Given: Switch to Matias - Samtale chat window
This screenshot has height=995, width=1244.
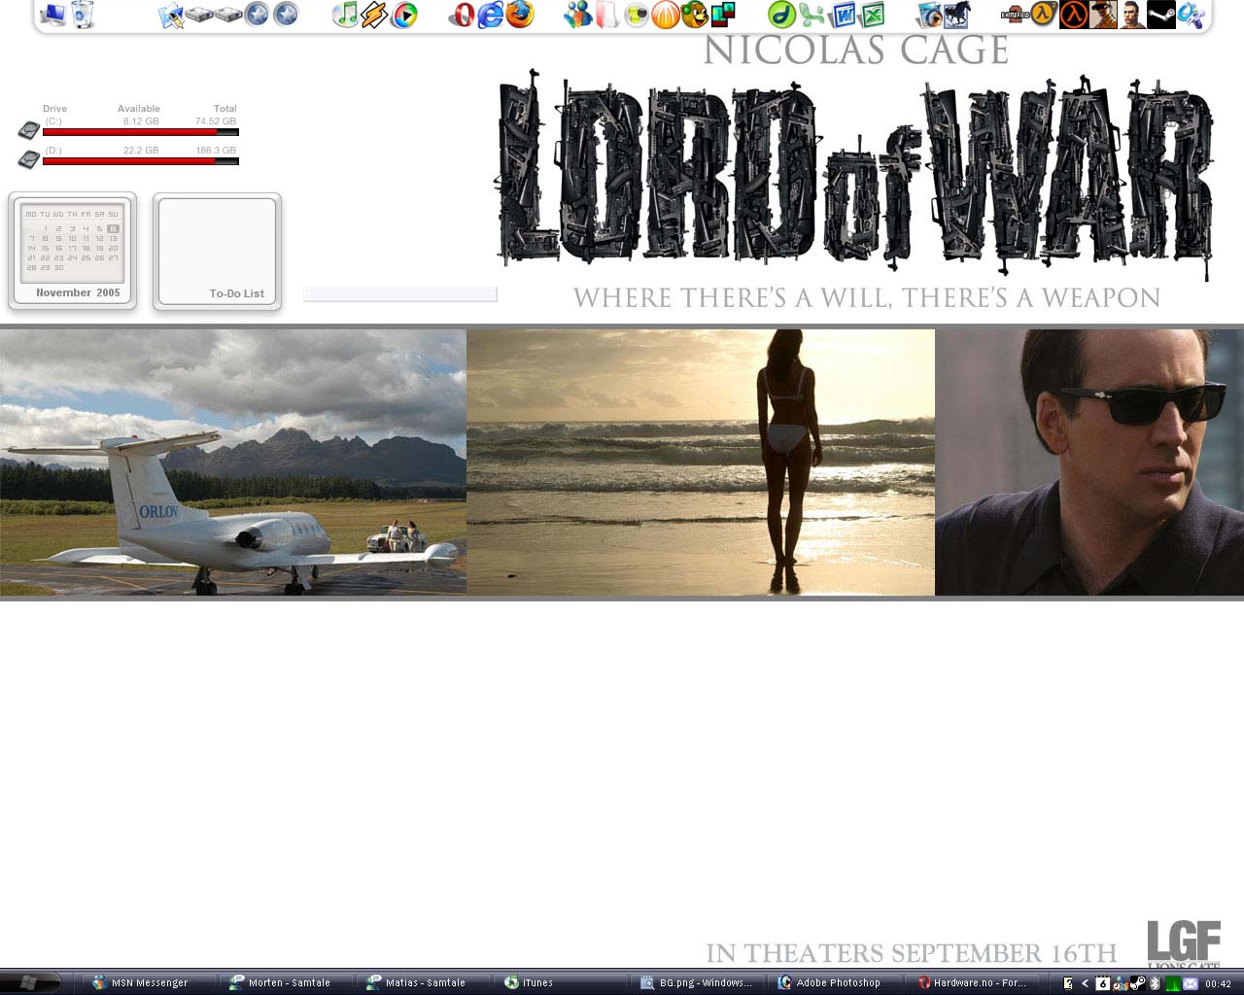Looking at the screenshot, I should (x=426, y=982).
